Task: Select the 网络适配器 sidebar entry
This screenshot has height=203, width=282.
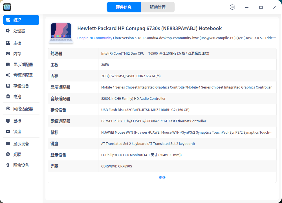Action: pos(8,108)
